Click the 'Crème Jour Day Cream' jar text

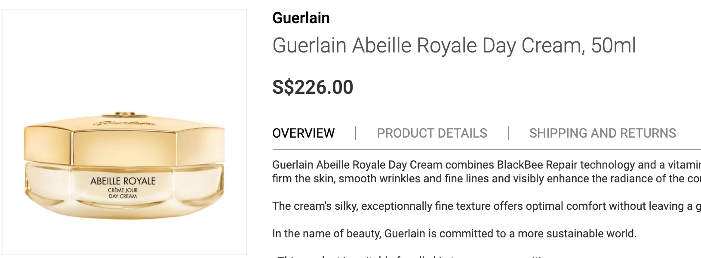pyautogui.click(x=123, y=193)
